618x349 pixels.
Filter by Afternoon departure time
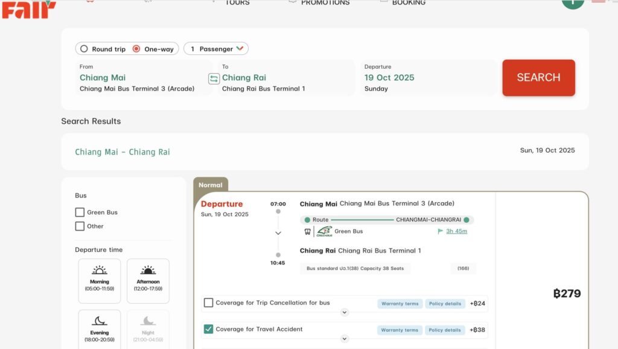[x=148, y=281]
